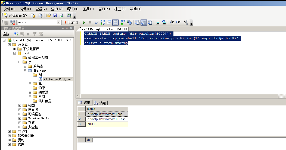Click the Cancel Executing Query stop icon
This screenshot has width=286, height=150.
[90, 23]
